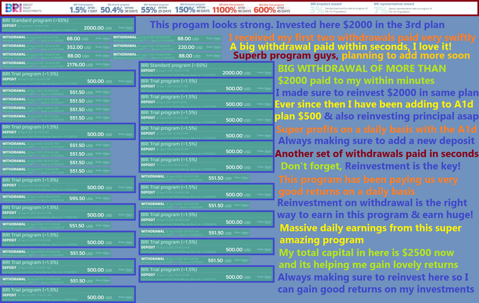Click Perfect Money logo in Aug-6-2021 deposit
This screenshot has width=479, height=303.
click(125, 28)
